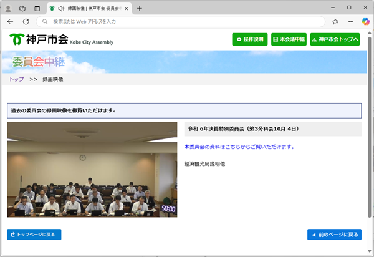This screenshot has height=257, width=374.
Task: Go to 神戸市会トップへ button
Action: [335, 39]
